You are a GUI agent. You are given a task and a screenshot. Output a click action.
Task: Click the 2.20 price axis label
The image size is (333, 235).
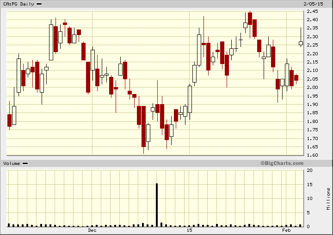tap(312, 53)
